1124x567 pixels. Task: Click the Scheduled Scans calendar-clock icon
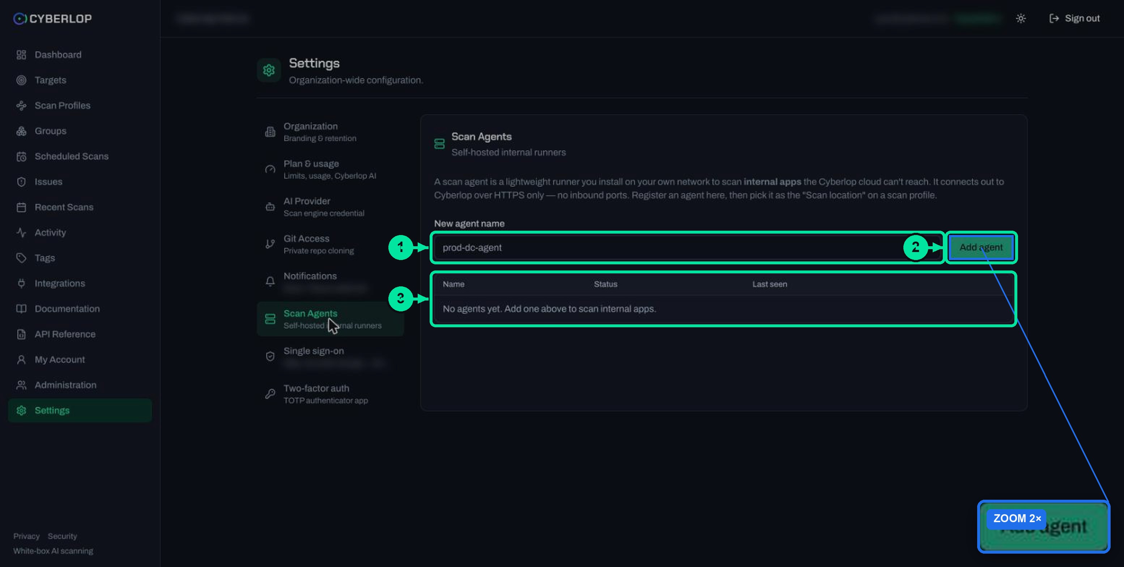pyautogui.click(x=21, y=156)
